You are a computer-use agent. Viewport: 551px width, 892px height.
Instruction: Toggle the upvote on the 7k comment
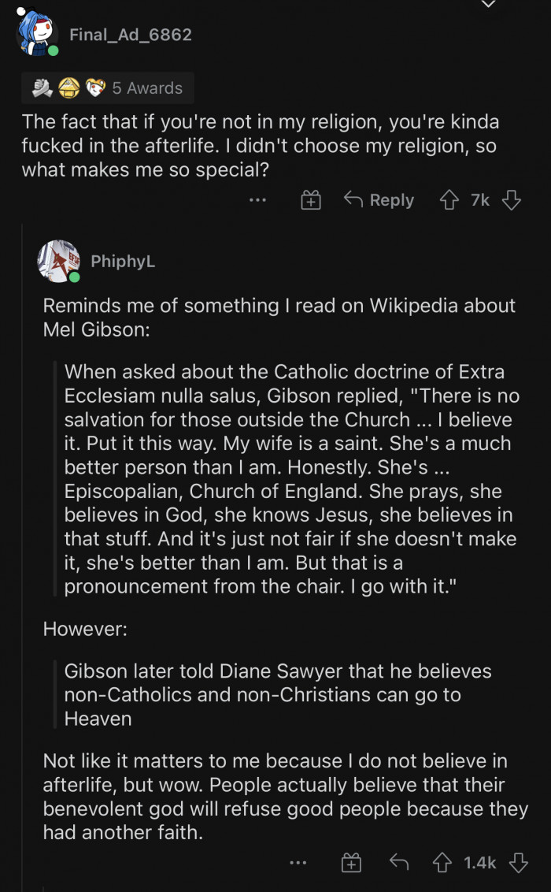[449, 200]
